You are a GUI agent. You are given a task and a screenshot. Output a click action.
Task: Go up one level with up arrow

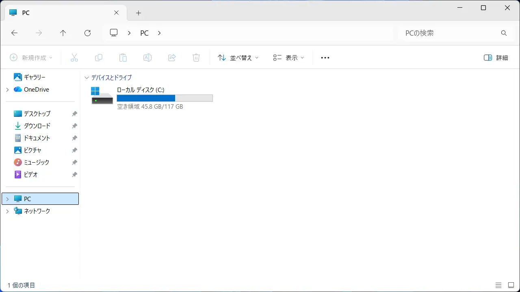coord(63,33)
